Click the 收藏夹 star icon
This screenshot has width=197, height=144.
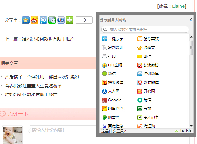pos(140,48)
